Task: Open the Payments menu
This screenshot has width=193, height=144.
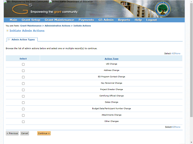Action: (86, 20)
